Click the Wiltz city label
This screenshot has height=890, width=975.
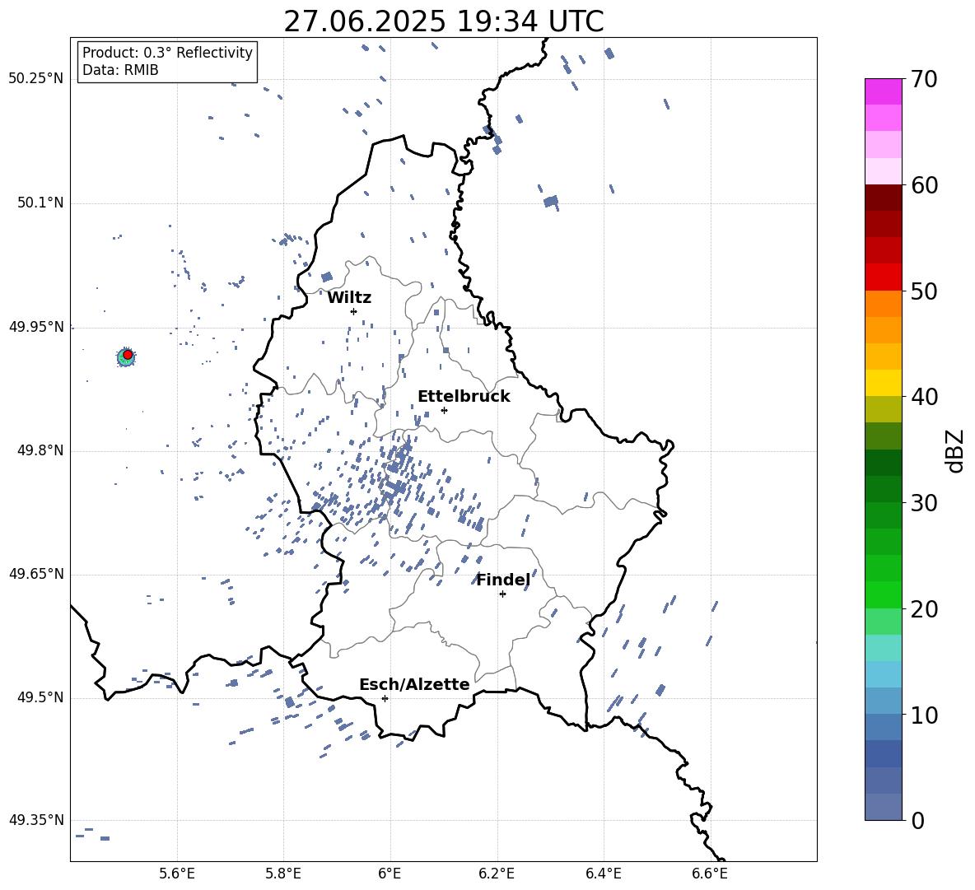click(349, 298)
